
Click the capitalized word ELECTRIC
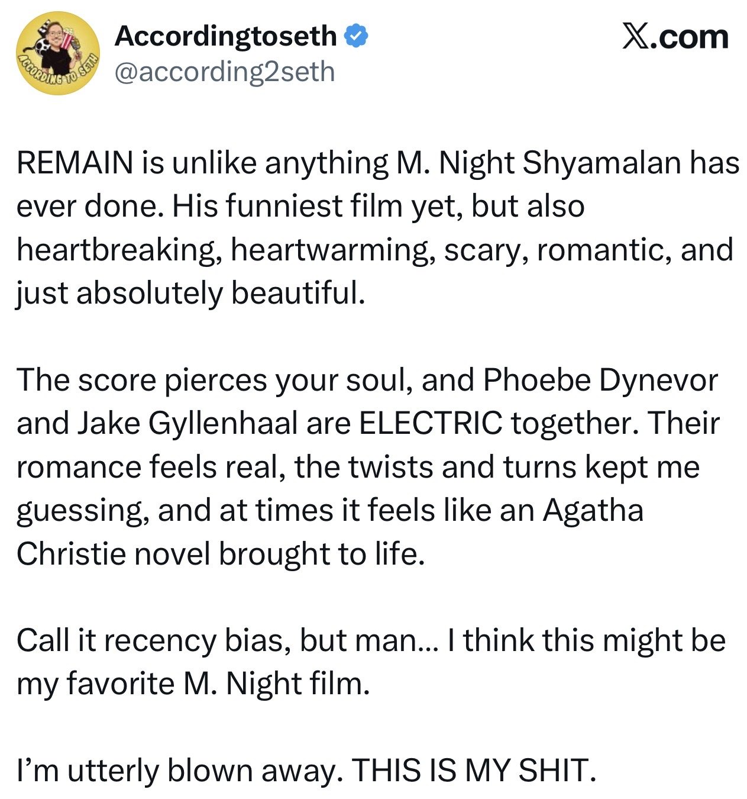[x=431, y=424]
